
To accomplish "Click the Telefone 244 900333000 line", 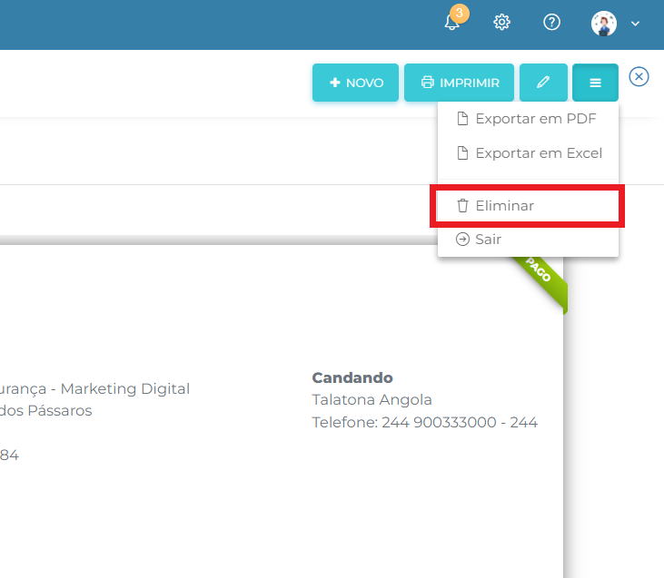I will click(x=425, y=422).
